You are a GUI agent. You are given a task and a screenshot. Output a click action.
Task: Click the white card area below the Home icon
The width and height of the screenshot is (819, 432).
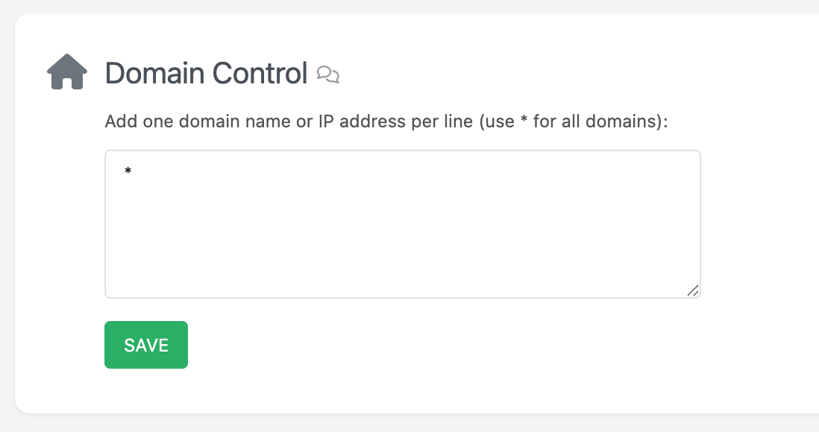67,223
